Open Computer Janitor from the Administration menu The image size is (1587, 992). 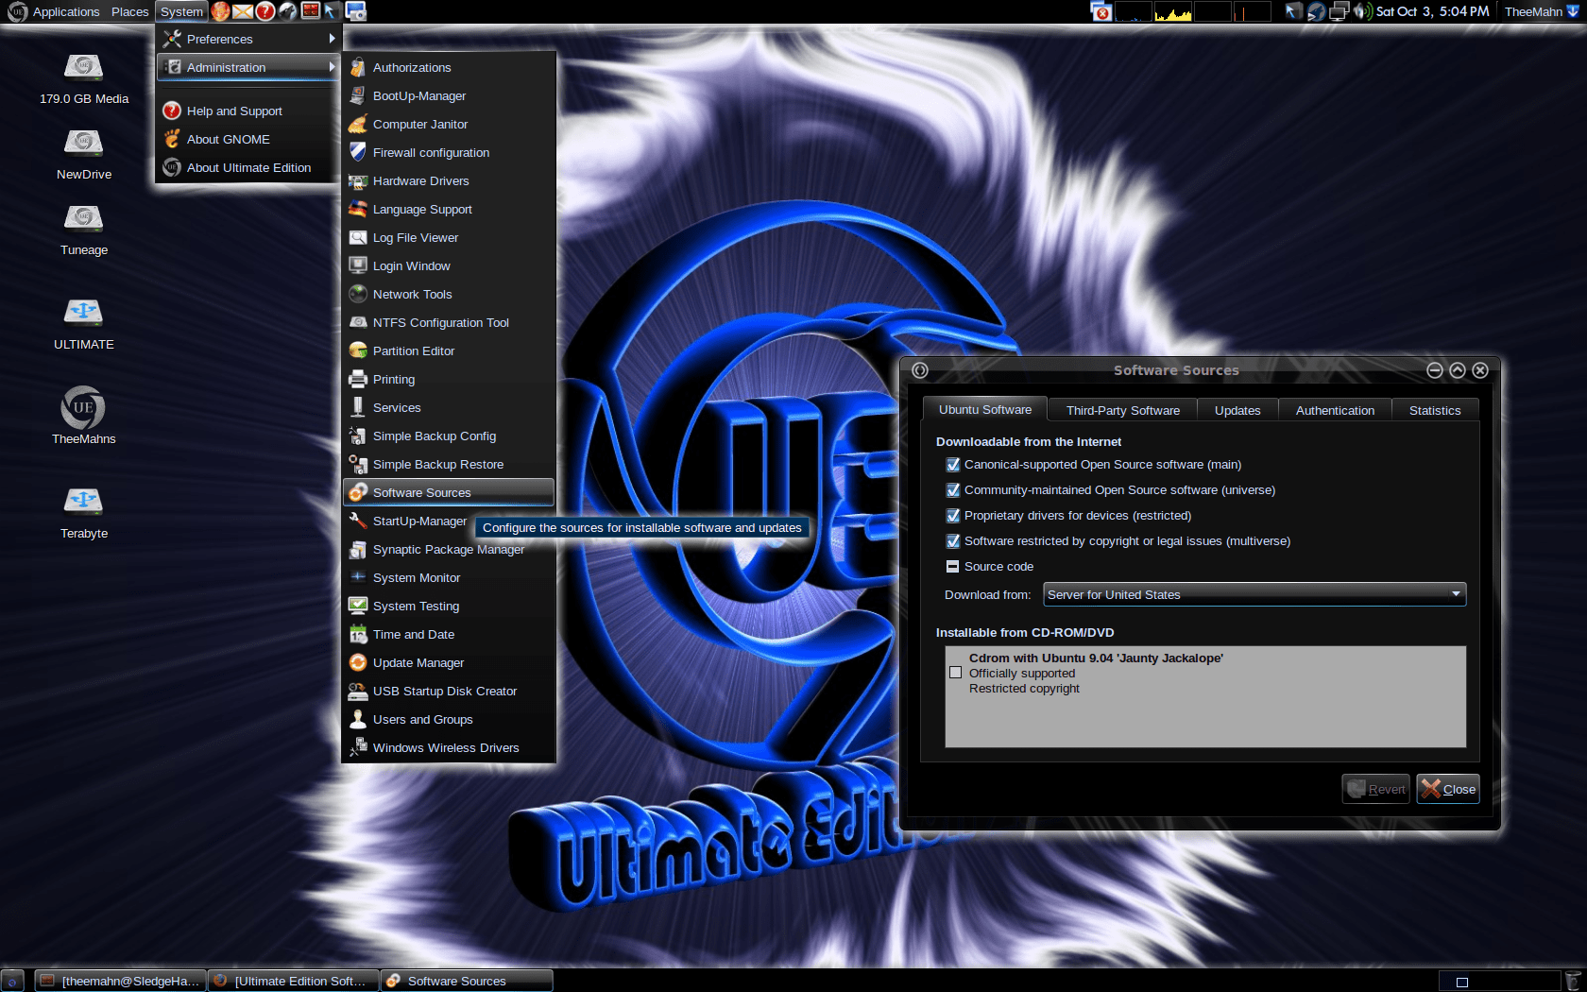point(449,124)
